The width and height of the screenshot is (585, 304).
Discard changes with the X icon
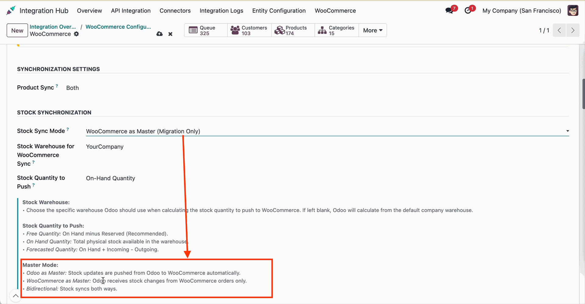[170, 34]
